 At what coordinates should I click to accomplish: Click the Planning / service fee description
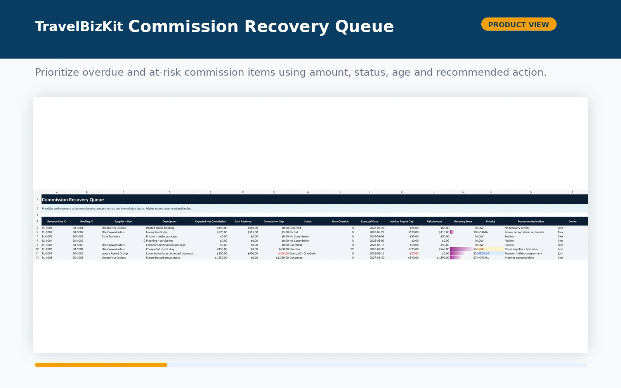coord(170,241)
